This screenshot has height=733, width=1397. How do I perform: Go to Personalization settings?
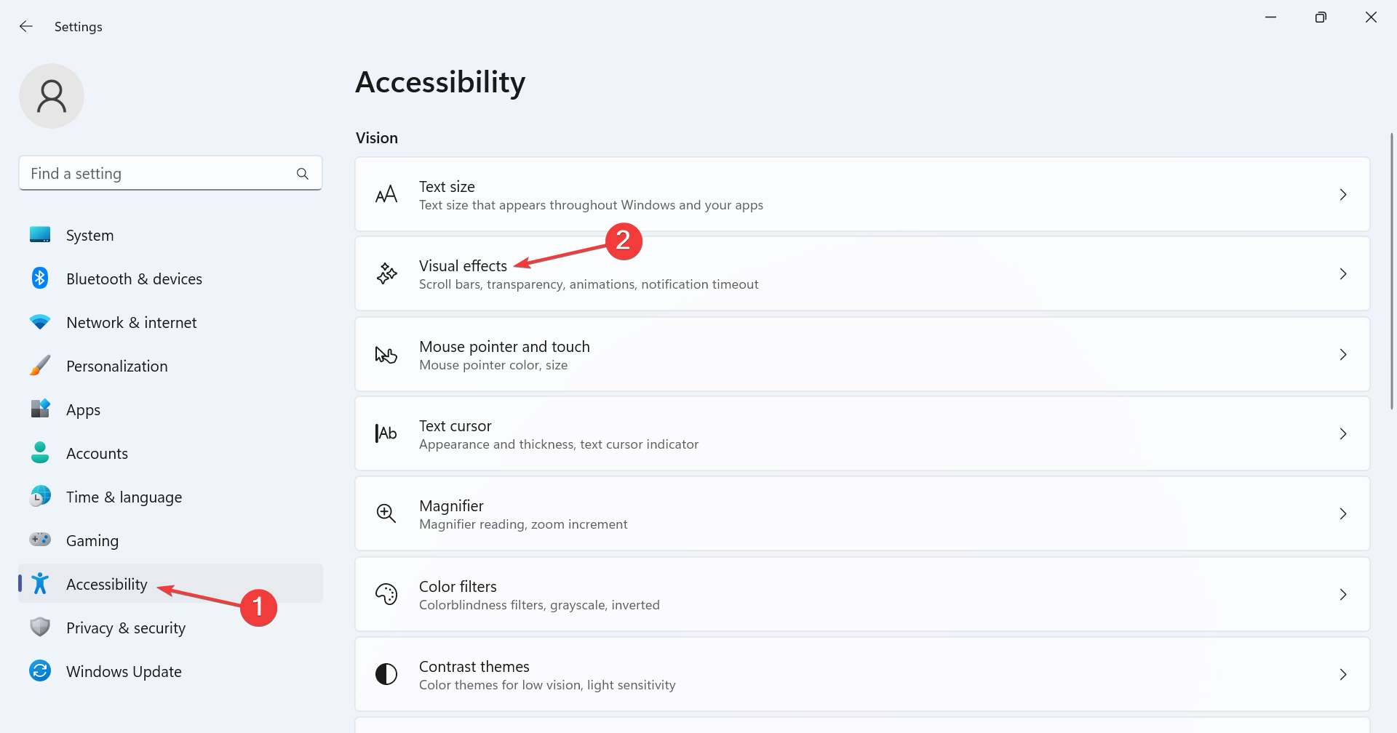(x=116, y=366)
